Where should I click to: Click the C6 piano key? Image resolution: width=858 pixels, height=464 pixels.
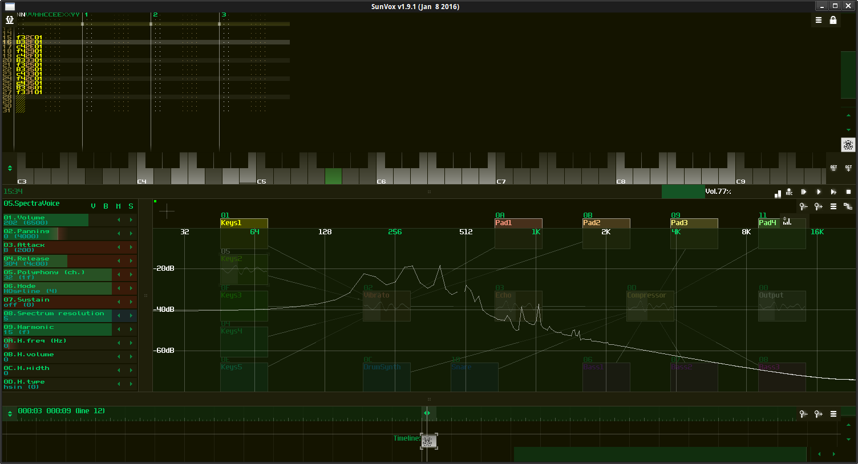385,176
